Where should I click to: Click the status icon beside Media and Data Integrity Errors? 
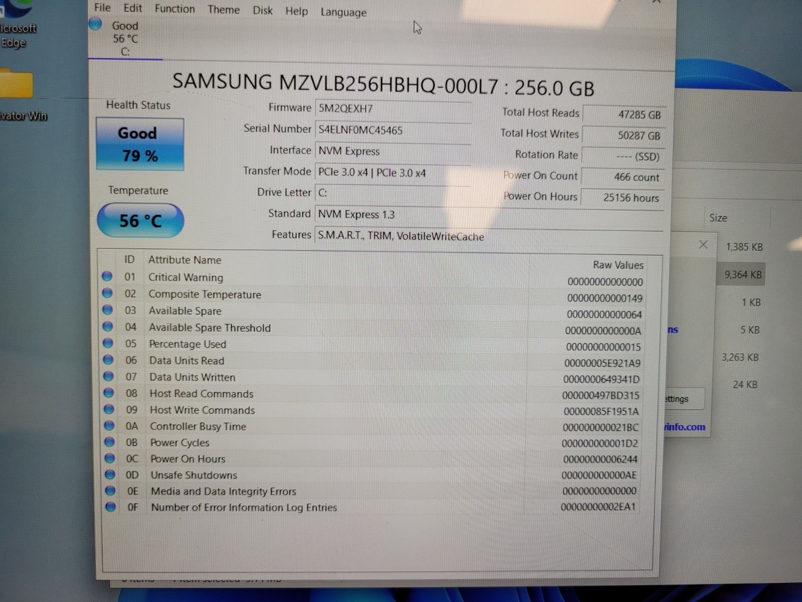[110, 491]
